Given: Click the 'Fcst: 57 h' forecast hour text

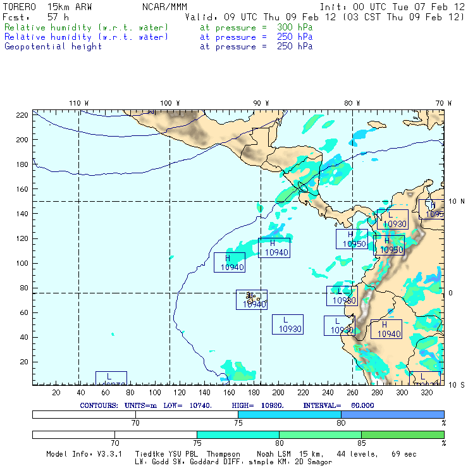Looking at the screenshot, I should 35,17.
